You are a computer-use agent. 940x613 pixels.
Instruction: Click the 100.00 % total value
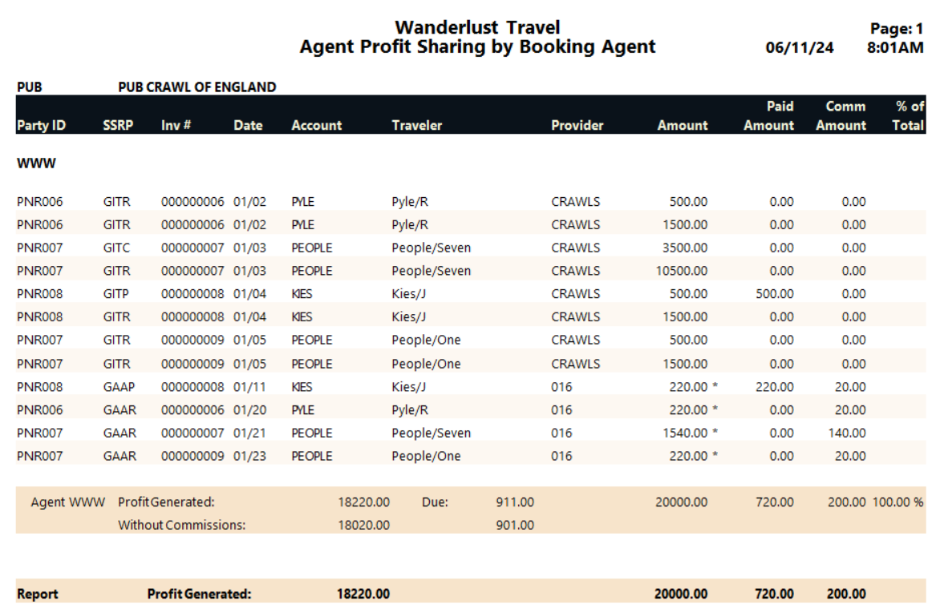pos(898,502)
